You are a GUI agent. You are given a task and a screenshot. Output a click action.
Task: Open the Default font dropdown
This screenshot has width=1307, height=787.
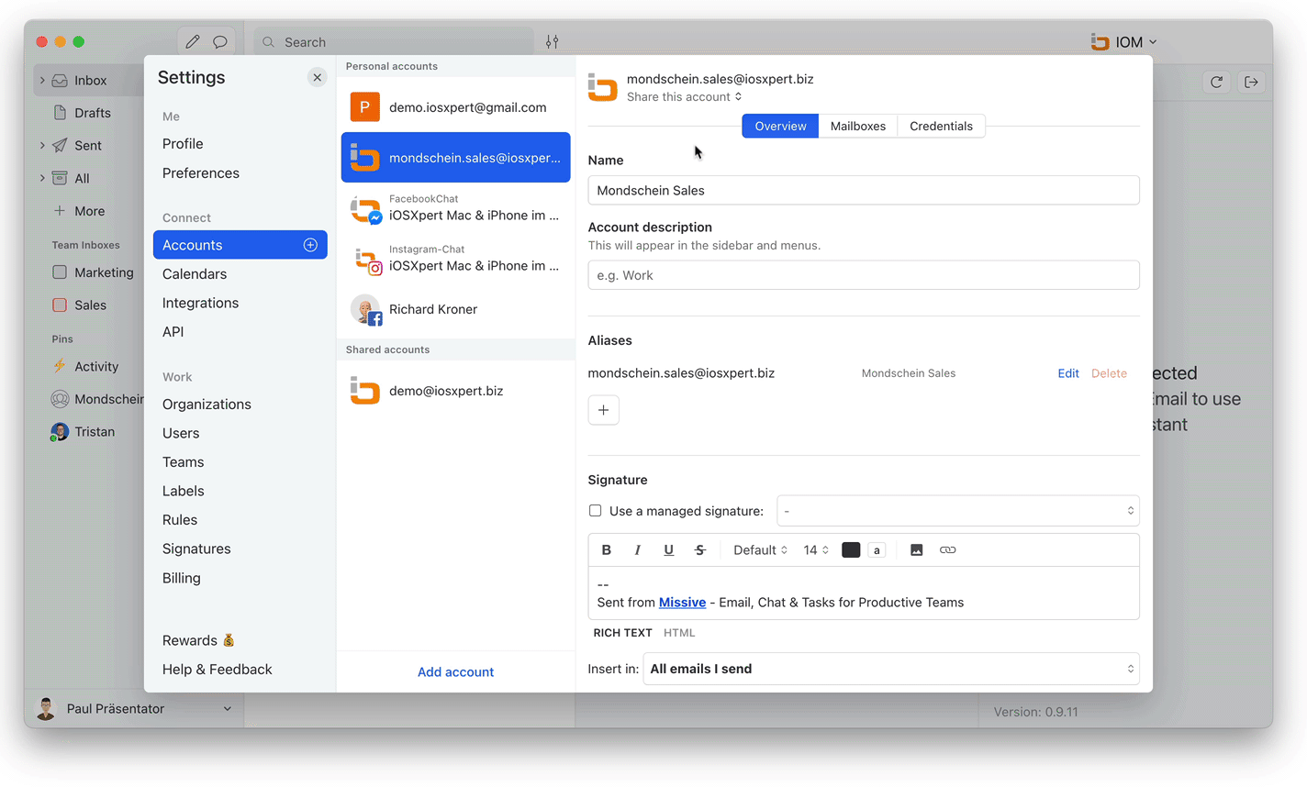(x=760, y=550)
